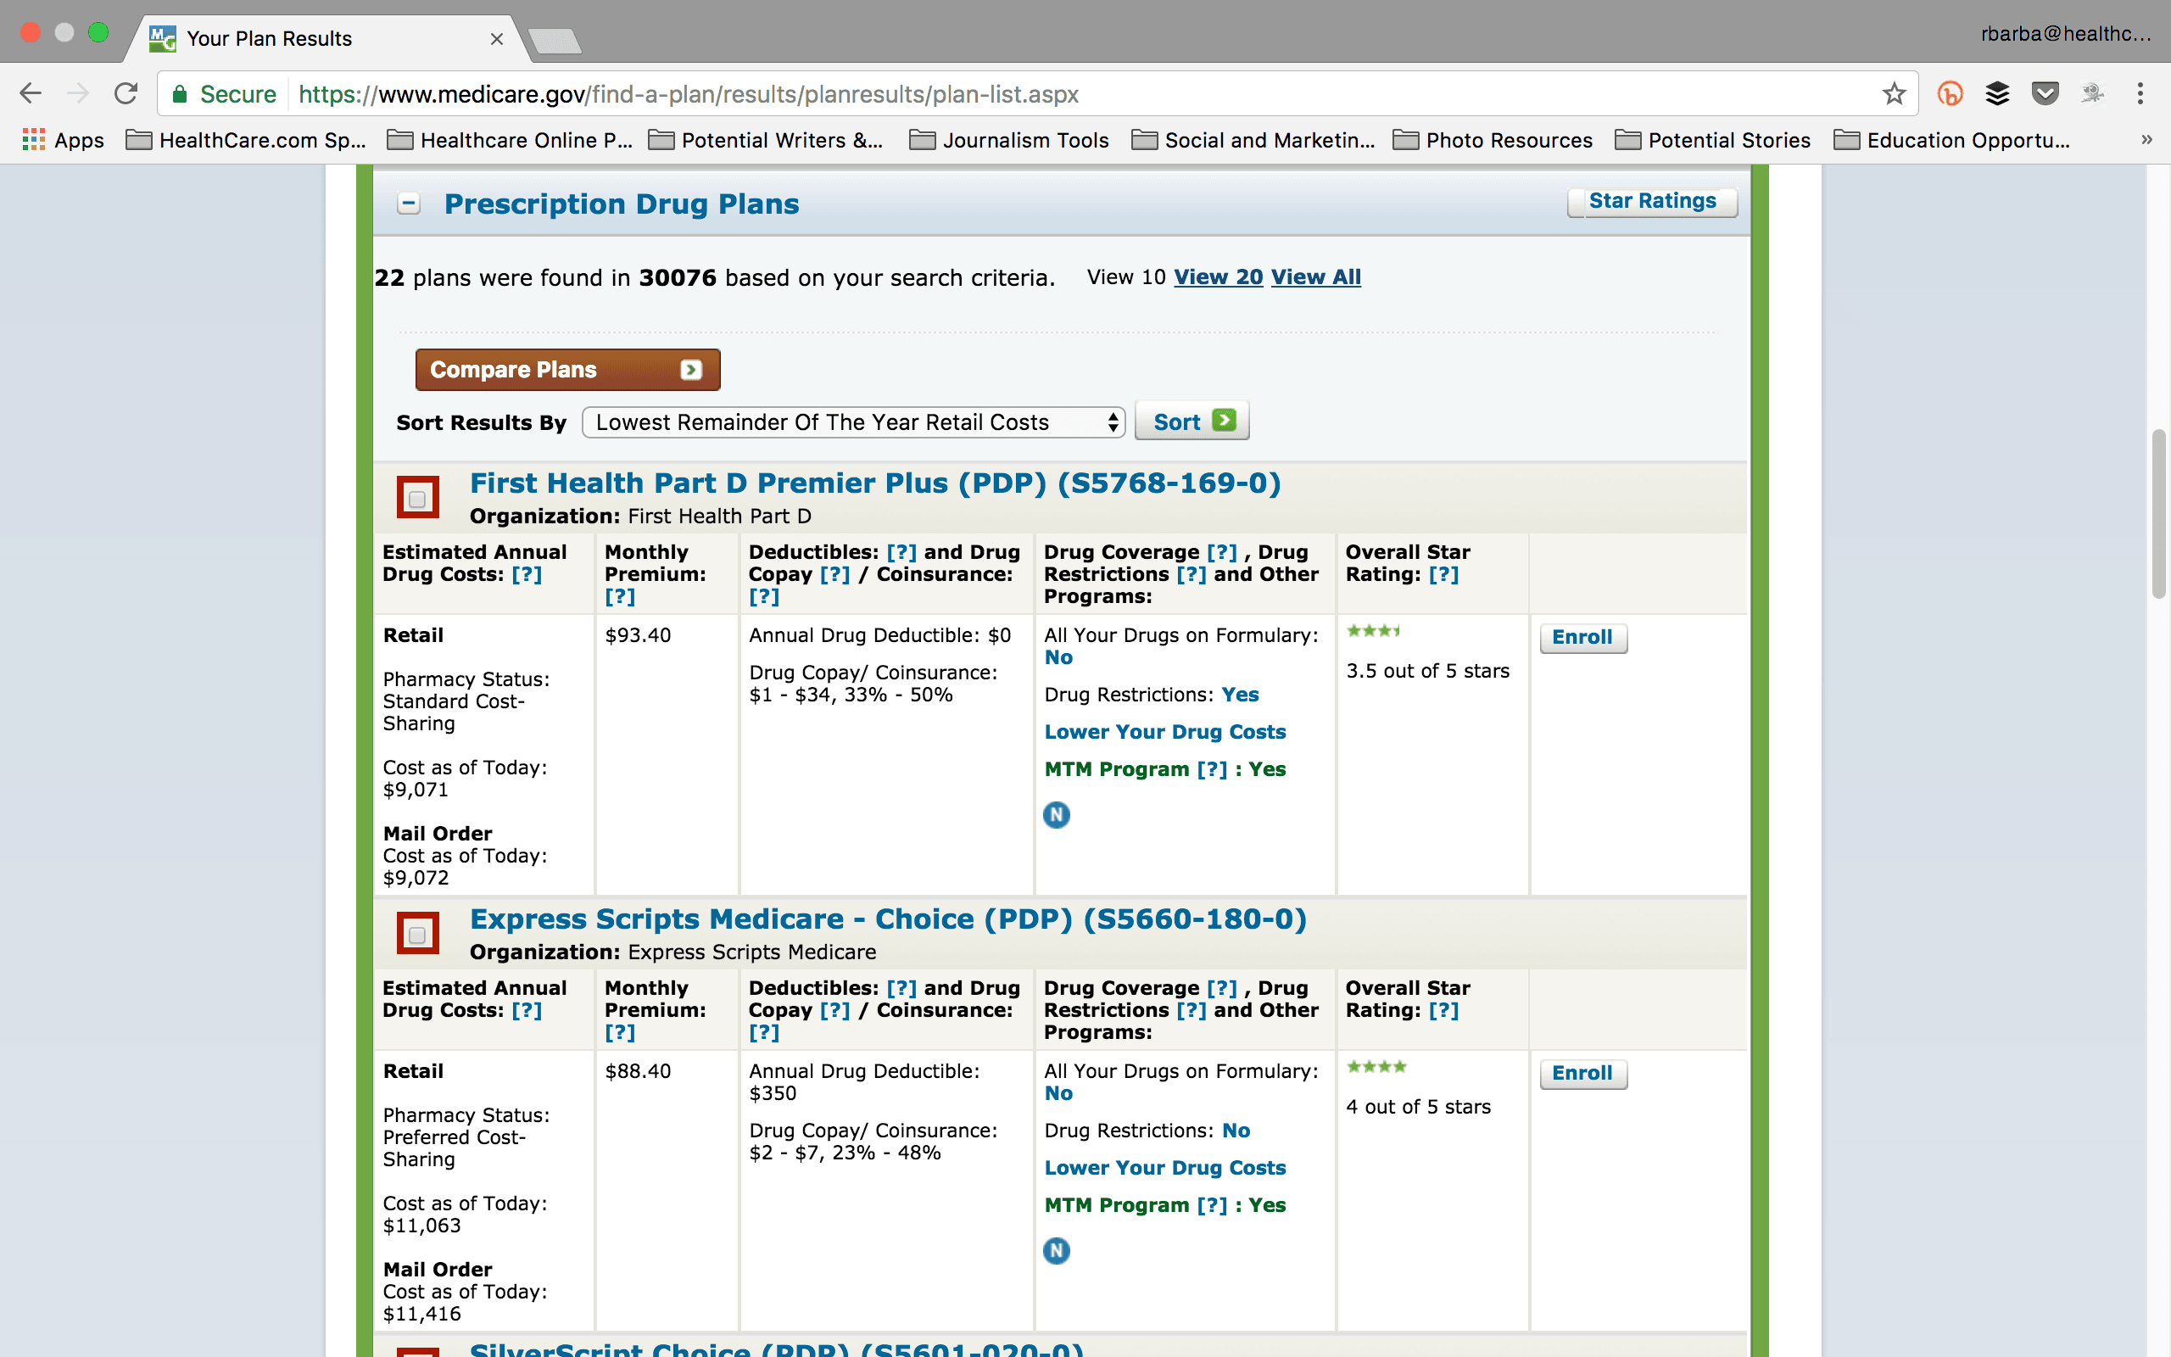The image size is (2171, 1357).
Task: Open Express Scripts Medicare - Choice link
Action: click(888, 919)
